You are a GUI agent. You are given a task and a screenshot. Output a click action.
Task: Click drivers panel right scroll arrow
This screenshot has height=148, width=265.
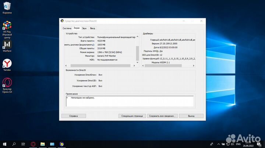(194, 66)
